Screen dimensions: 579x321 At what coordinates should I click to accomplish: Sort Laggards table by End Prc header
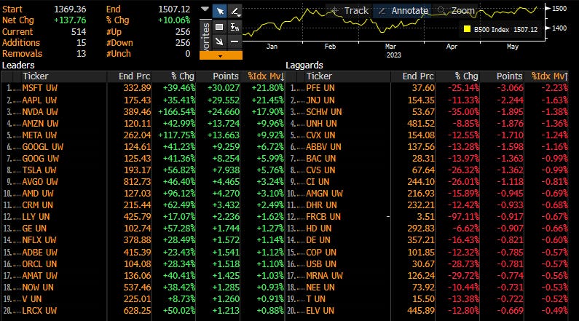(x=413, y=76)
